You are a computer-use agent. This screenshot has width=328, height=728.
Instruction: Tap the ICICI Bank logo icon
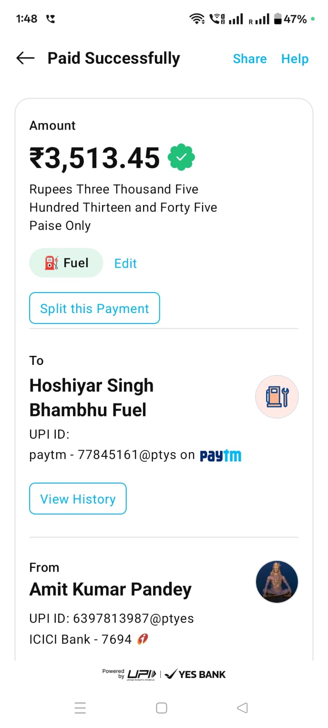coord(143,639)
